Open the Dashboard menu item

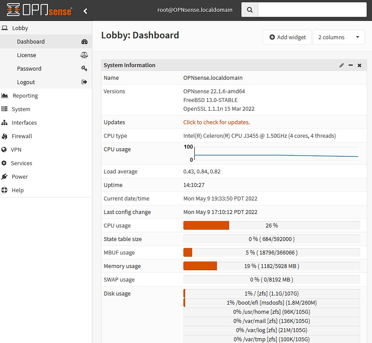point(31,41)
